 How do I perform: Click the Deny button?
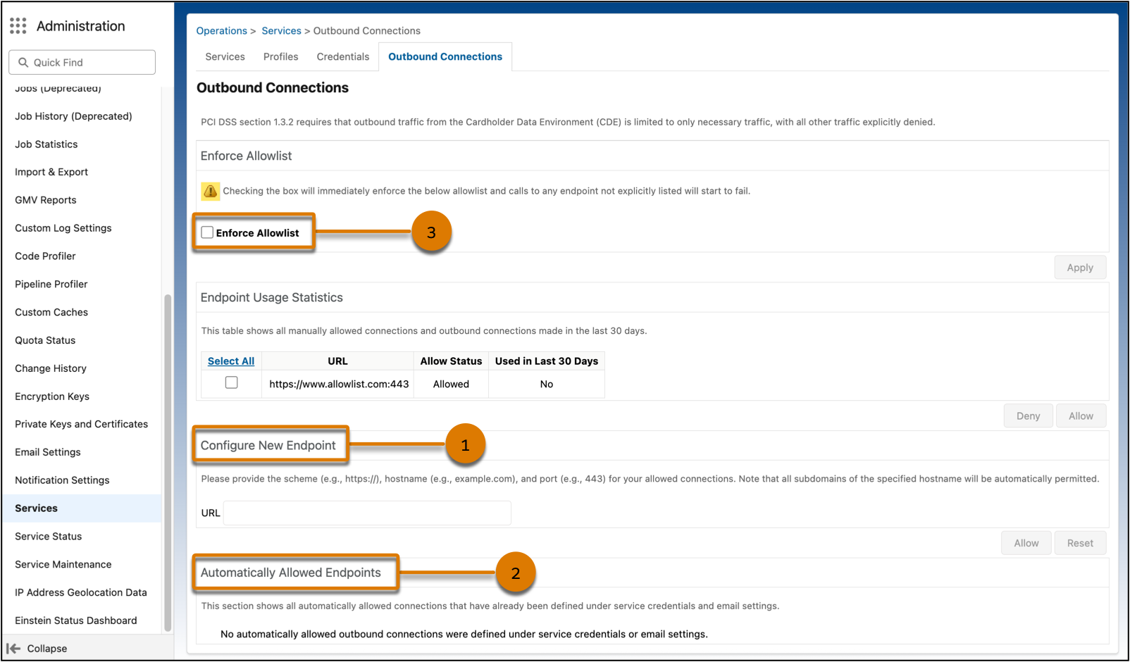[1028, 416]
